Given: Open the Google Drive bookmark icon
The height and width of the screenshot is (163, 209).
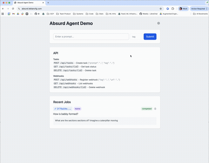Looking at the screenshot, I should (x=18, y=14).
